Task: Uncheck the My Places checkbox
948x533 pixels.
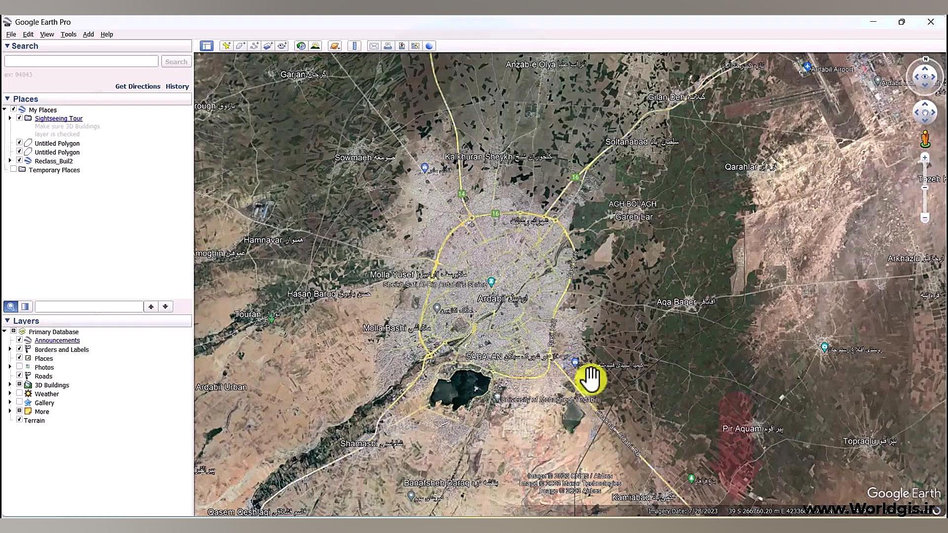Action: 13,109
